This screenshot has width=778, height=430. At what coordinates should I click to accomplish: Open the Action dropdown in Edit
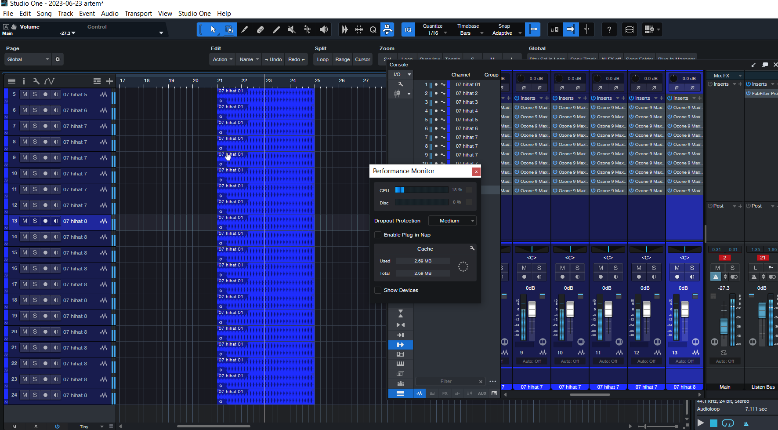[x=222, y=59]
